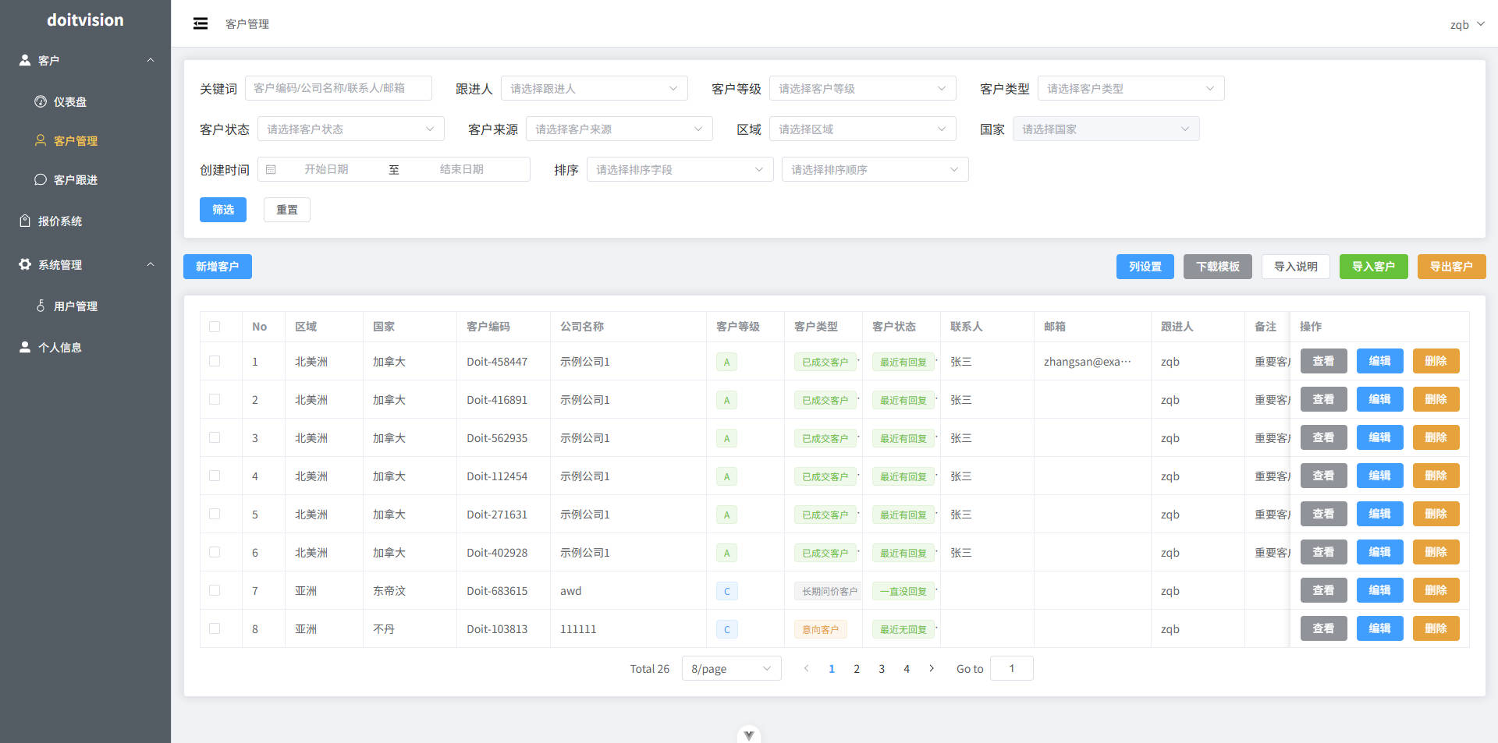1498x743 pixels.
Task: Open the 跟进人 dropdown
Action: [x=595, y=88]
